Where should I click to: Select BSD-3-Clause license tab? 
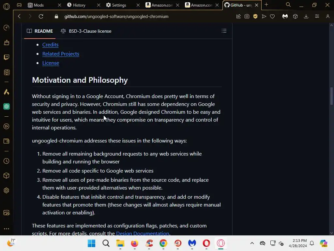pos(86,31)
